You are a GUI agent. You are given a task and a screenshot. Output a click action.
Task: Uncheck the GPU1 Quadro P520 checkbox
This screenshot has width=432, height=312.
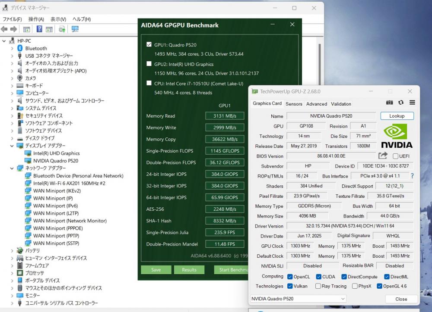(149, 44)
